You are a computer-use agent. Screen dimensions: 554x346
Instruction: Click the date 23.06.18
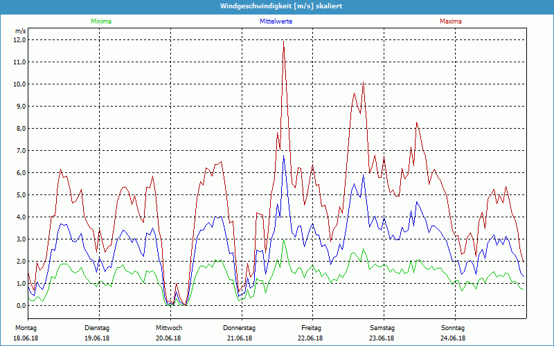382,338
